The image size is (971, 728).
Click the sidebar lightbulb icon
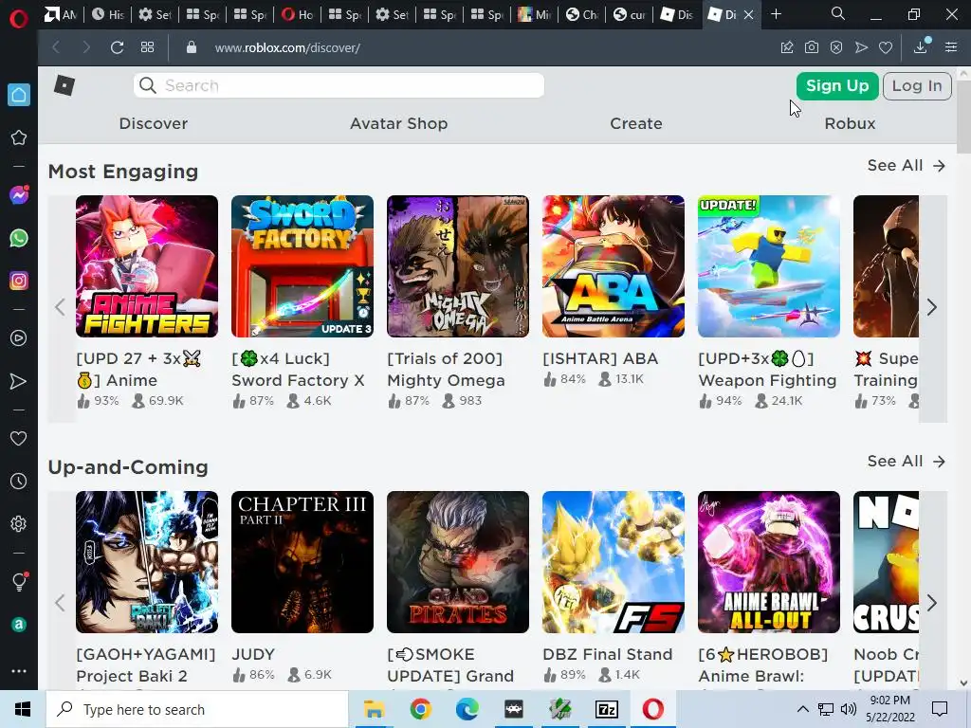coord(19,581)
